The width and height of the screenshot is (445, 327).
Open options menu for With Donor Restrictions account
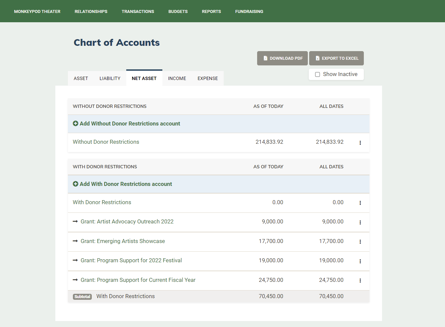pos(360,203)
